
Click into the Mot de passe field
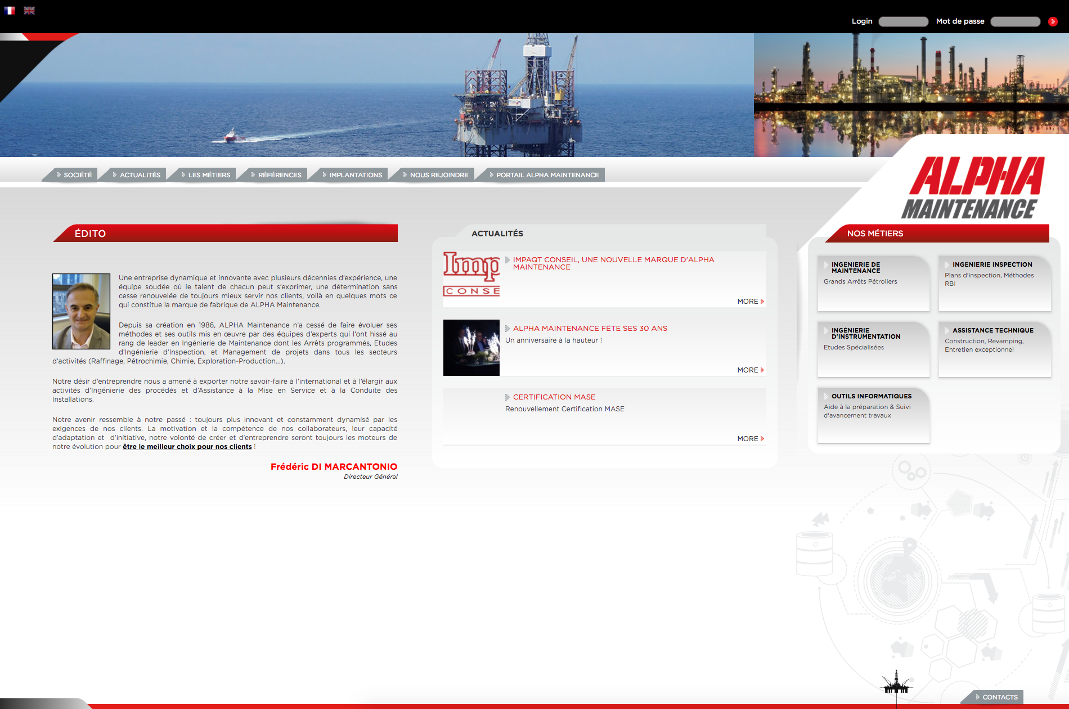pyautogui.click(x=1015, y=21)
